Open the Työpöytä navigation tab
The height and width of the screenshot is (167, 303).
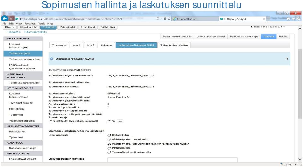(x=49, y=27)
